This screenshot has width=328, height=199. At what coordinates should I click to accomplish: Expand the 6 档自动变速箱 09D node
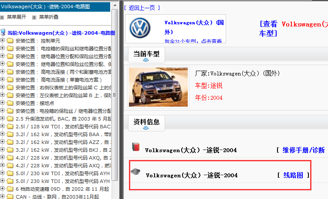tap(2, 189)
